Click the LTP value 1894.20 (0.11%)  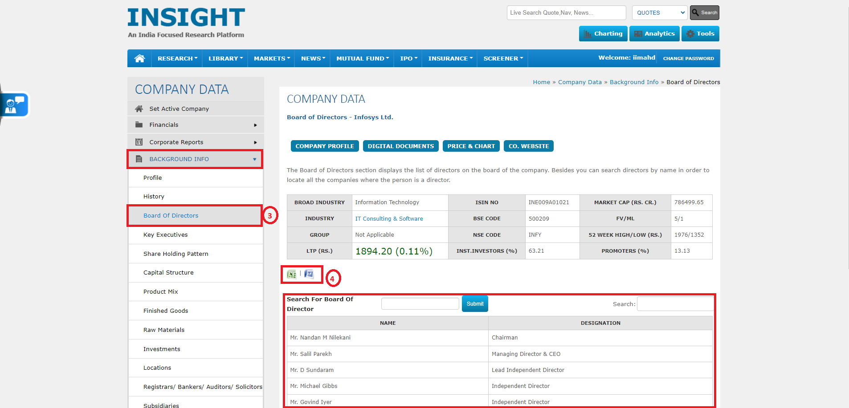(394, 251)
